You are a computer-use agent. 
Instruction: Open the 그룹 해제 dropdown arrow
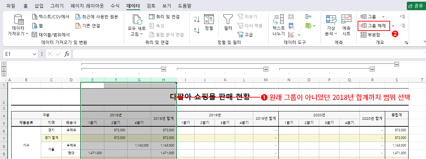coord(393,26)
